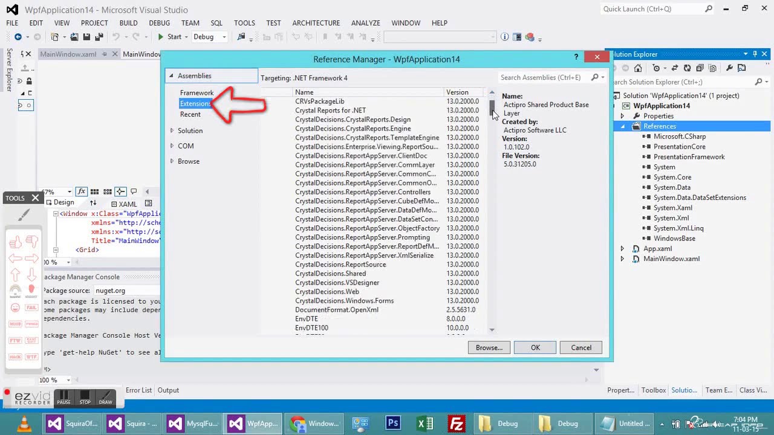Click the Home icon in Solution Explorer
The height and width of the screenshot is (435, 774).
637,68
